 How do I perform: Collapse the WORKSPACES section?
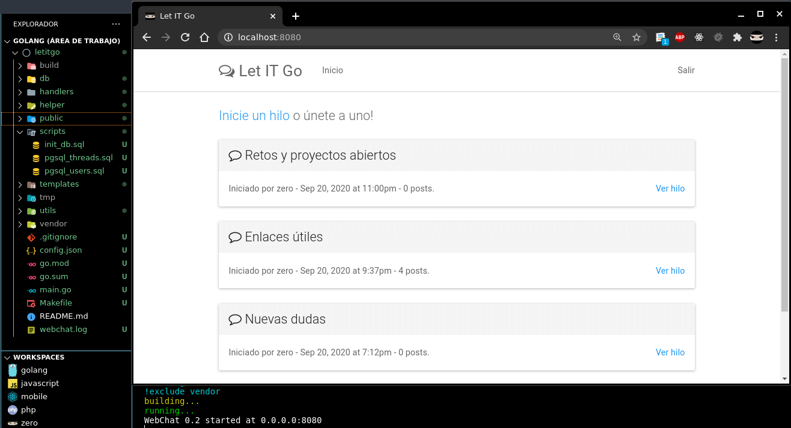coord(7,357)
